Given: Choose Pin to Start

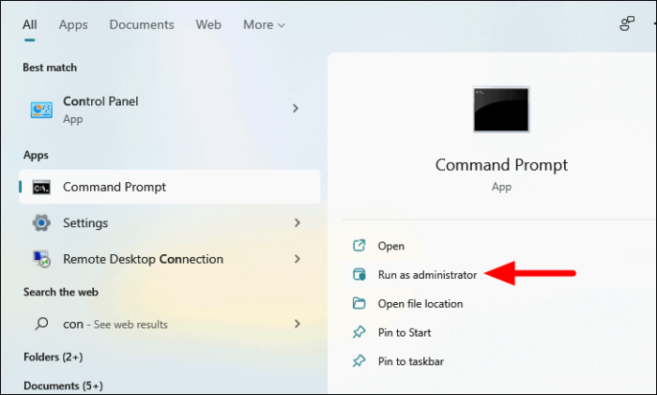Looking at the screenshot, I should click(405, 332).
